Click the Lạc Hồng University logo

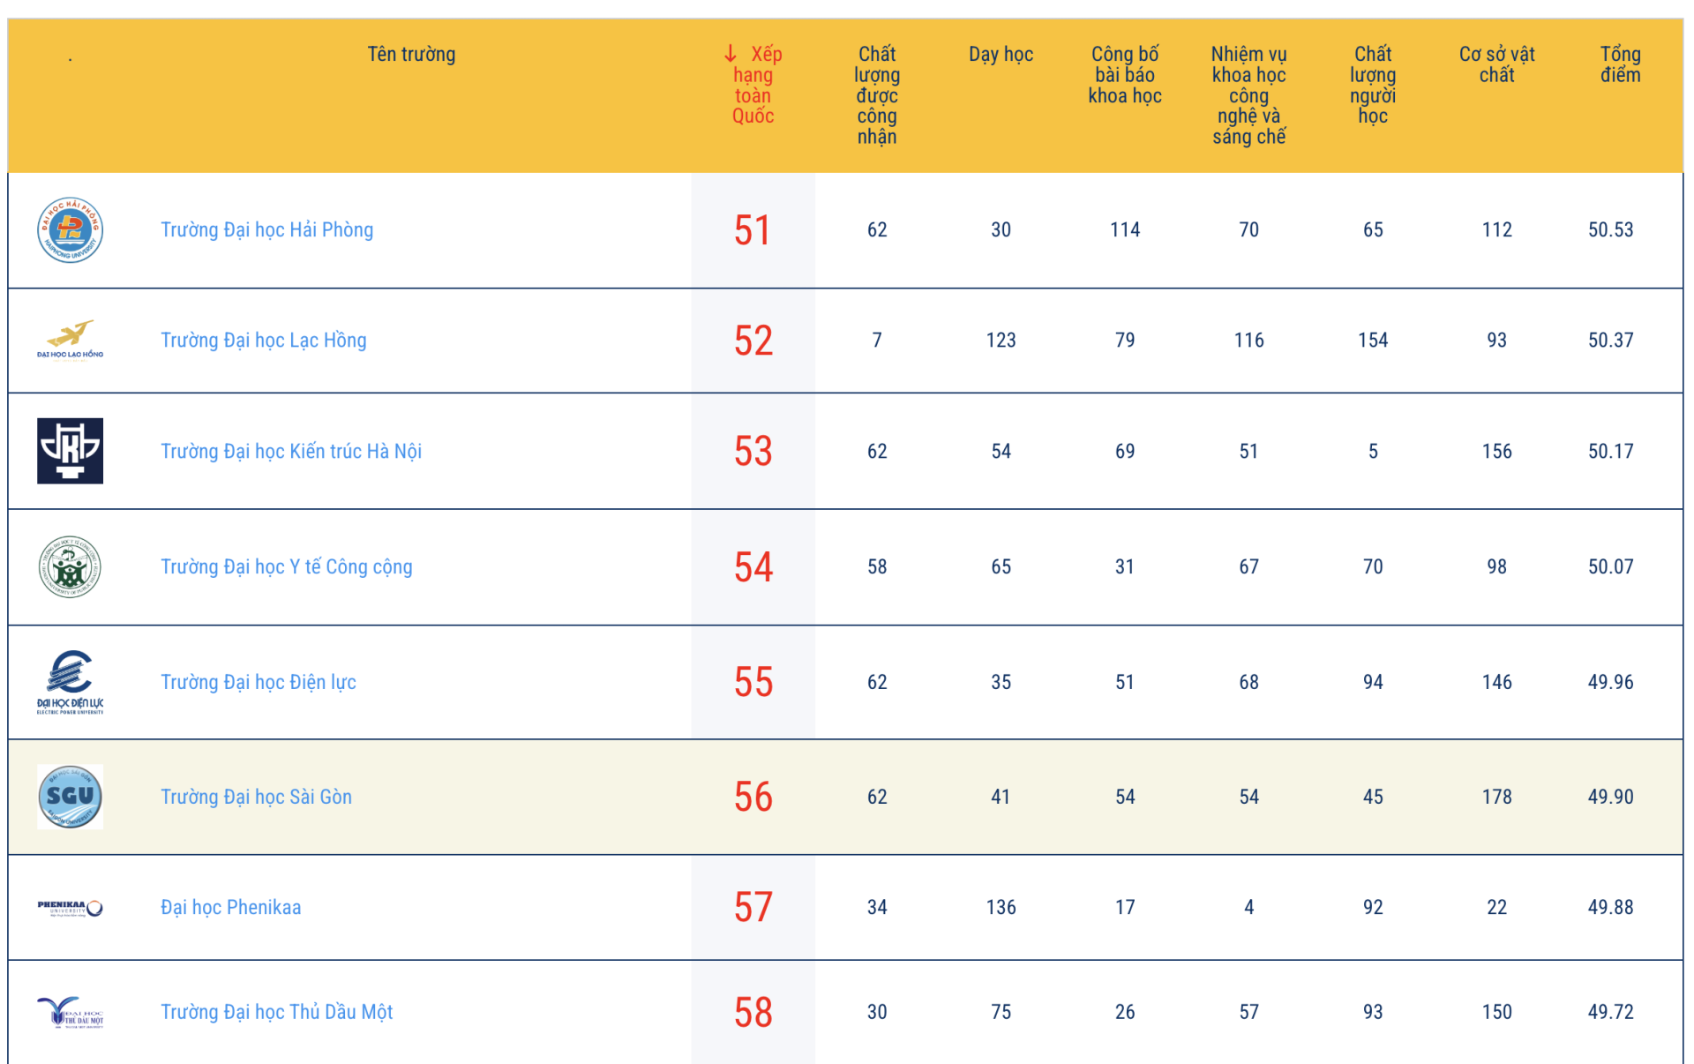pyautogui.click(x=70, y=341)
